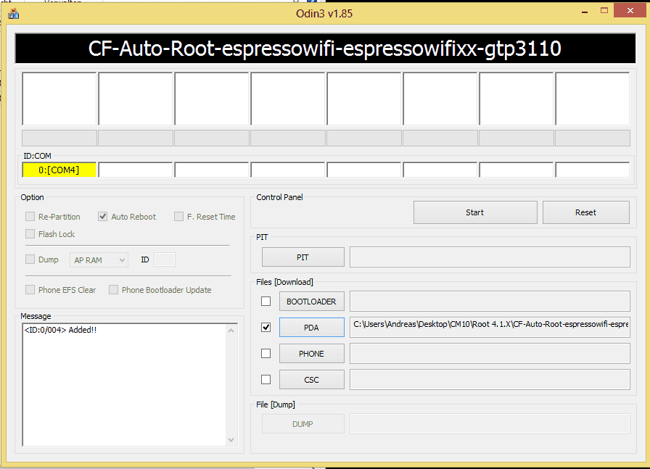Screen dimensions: 650x469
Task: Check the BOOTLOADER file checkbox
Action: [x=266, y=302]
